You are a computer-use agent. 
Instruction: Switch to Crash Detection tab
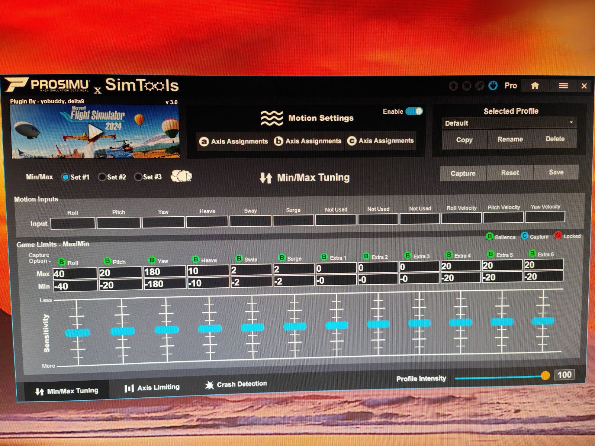click(236, 384)
